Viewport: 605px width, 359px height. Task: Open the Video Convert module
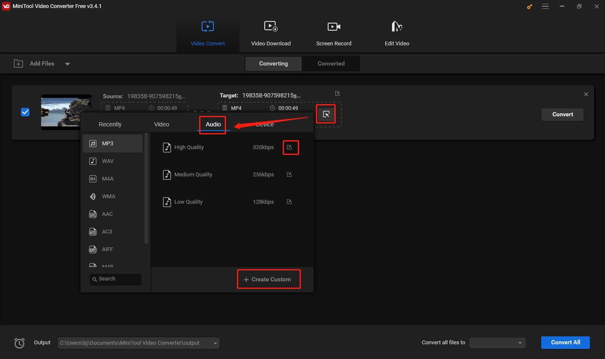point(208,34)
